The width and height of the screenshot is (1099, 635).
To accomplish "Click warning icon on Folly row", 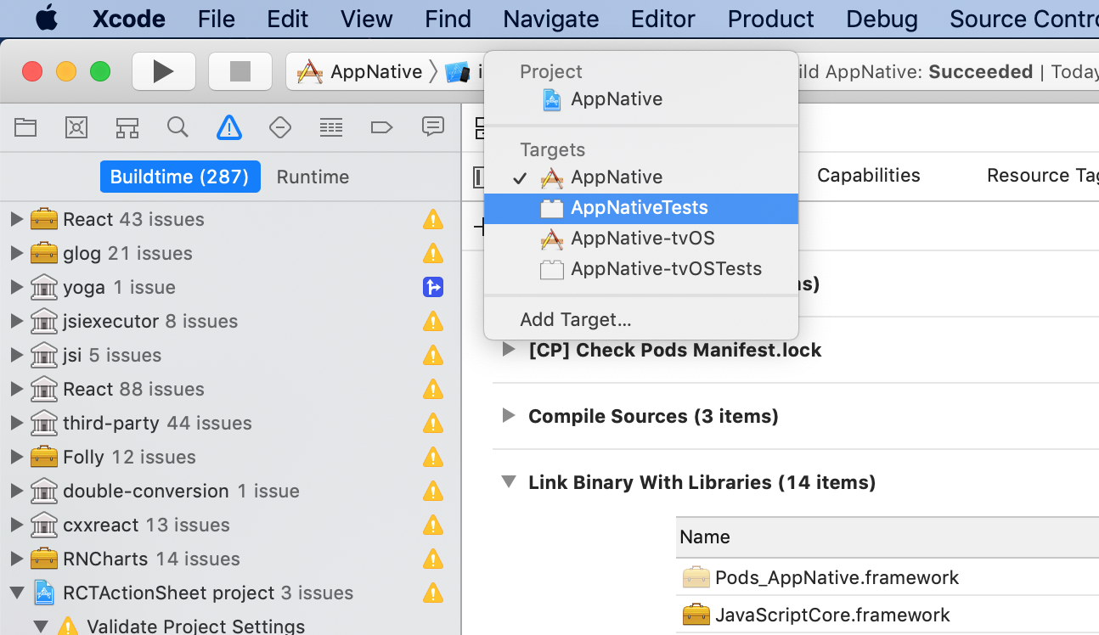I will point(433,457).
